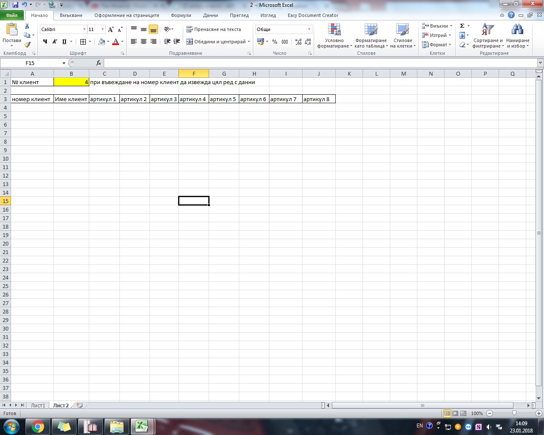The width and height of the screenshot is (544, 435).
Task: Open font size 11 dropdown
Action: (x=102, y=29)
